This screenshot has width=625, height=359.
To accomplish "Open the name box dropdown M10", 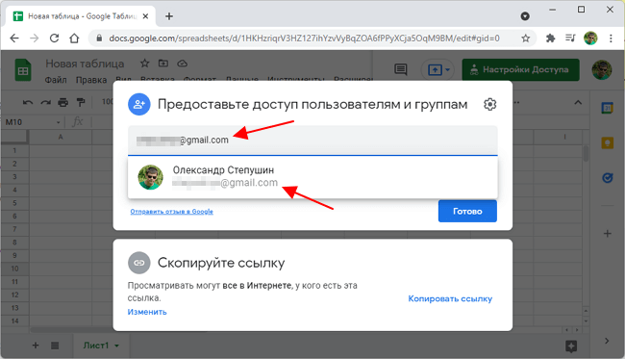I will point(59,122).
